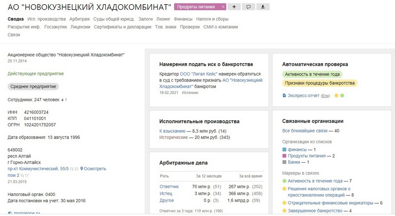The width and height of the screenshot is (395, 216).
Task: Click the Действующее предприятие status text
Action: point(36,74)
